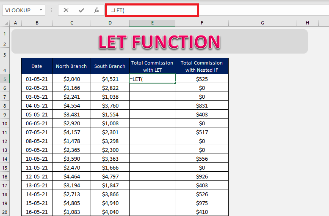Select North Branch value $2,365
Image resolution: width=329 pixels, height=216 pixels.
pos(72,150)
